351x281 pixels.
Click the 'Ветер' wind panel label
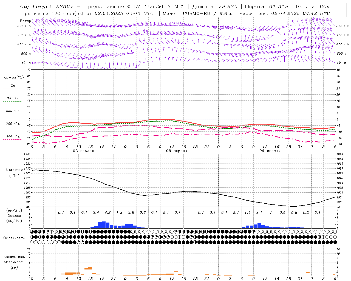25,21
